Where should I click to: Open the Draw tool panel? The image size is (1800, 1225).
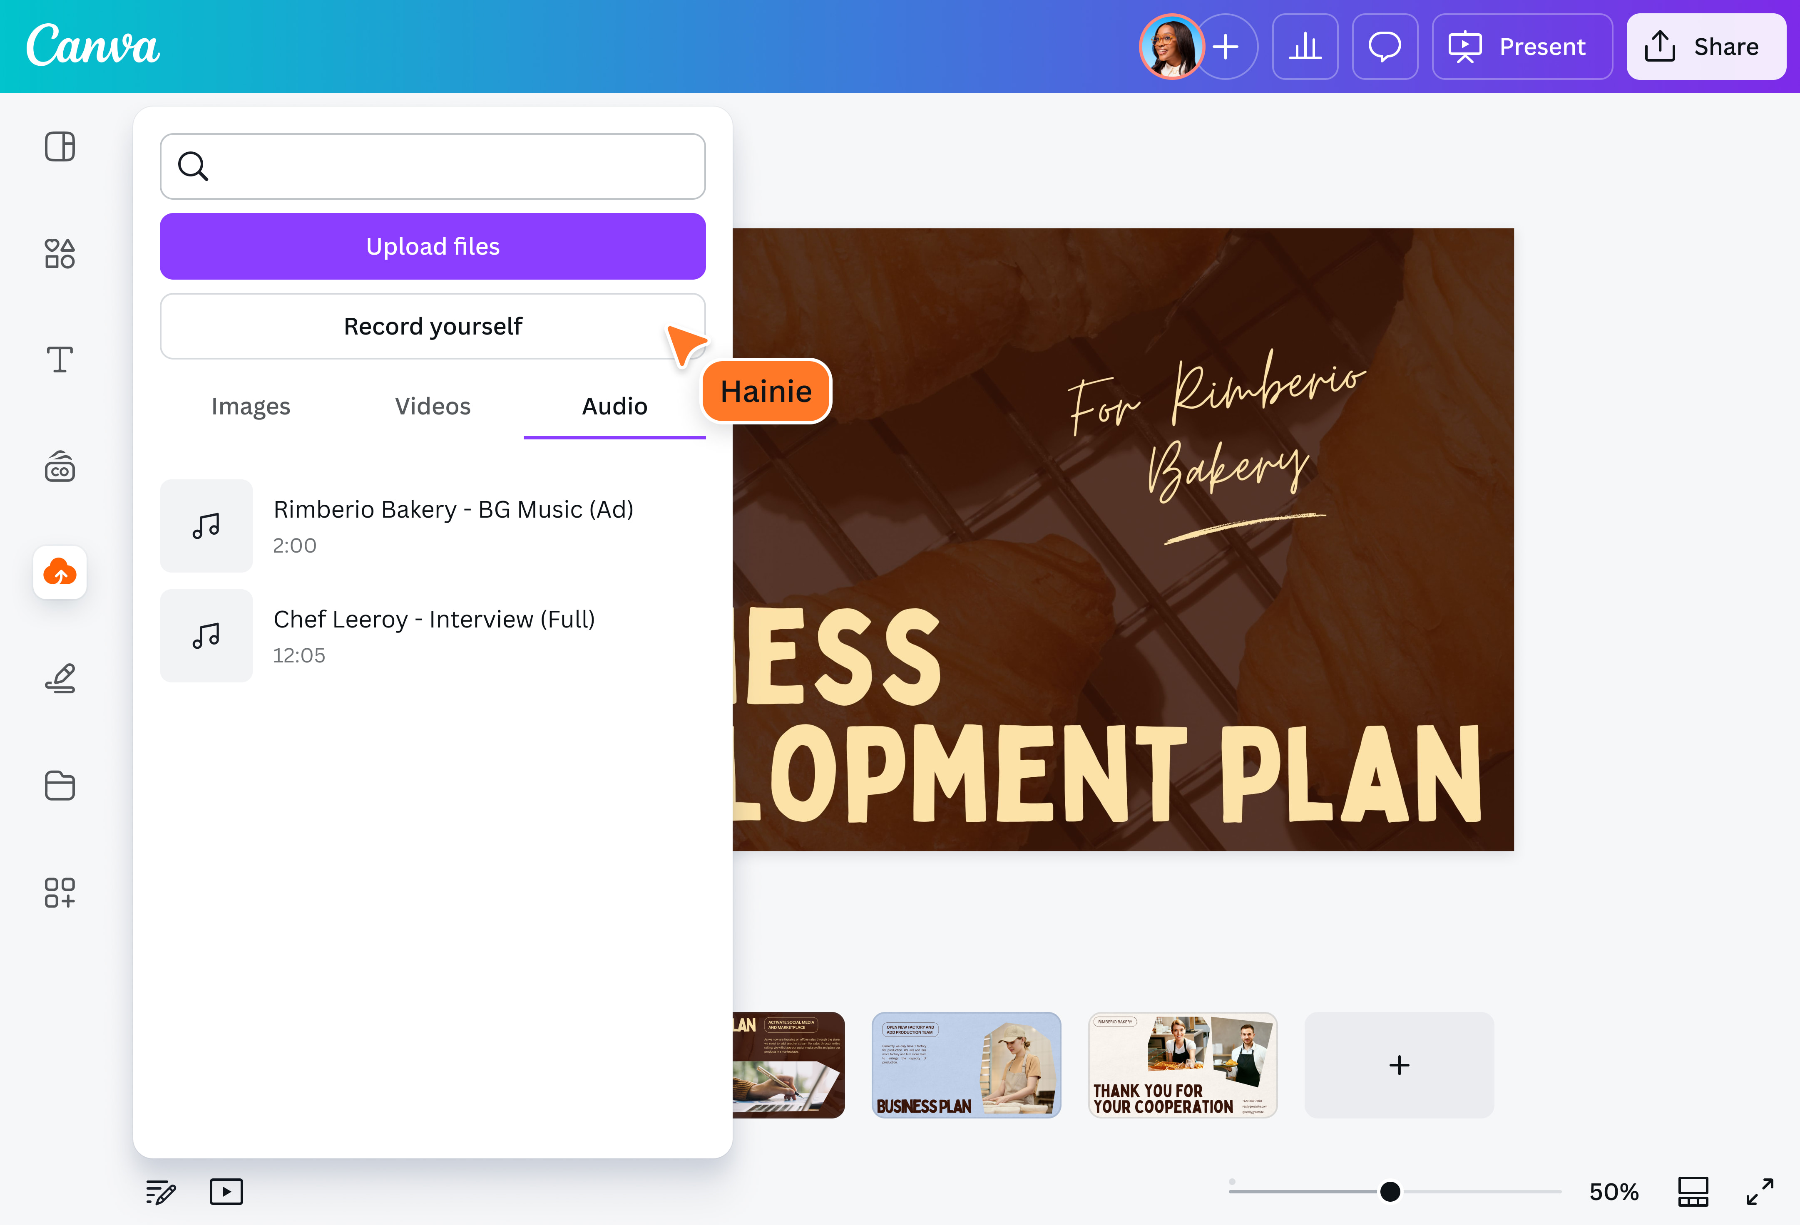tap(60, 679)
